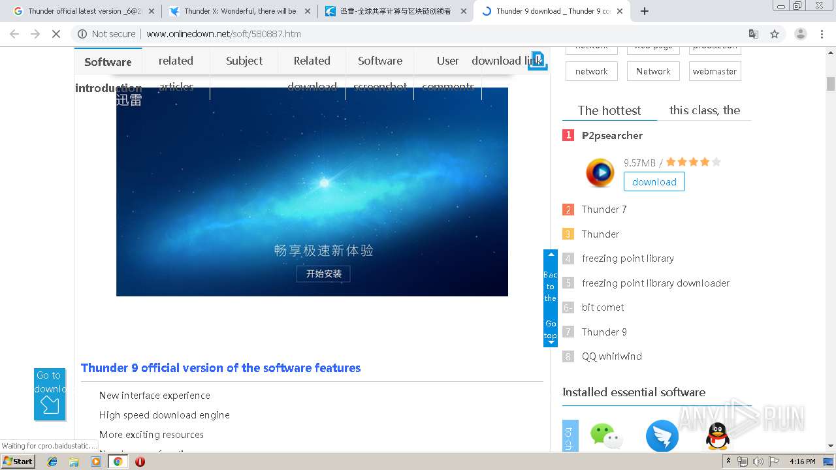Click Thunder 9 official version software features heading
The image size is (836, 470).
point(221,368)
